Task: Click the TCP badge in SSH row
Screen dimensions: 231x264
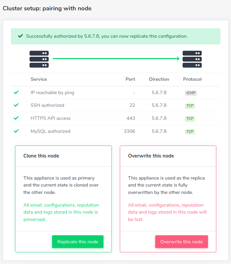Action: coord(190,105)
